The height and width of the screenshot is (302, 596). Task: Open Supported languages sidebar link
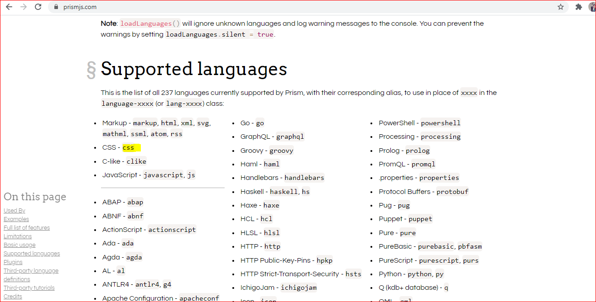32,254
